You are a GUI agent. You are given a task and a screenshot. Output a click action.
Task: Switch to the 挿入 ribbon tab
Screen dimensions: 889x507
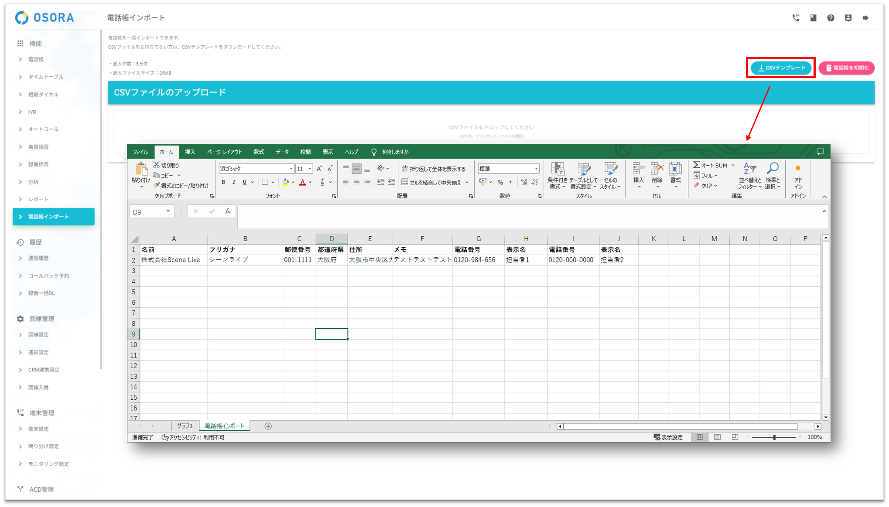190,152
